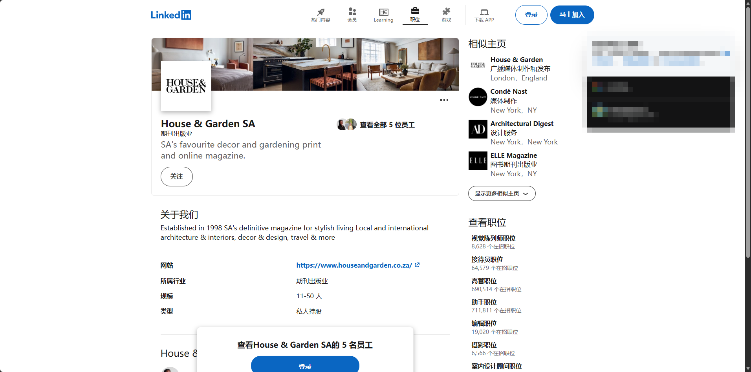Viewport: 751px width, 372px height.
Task: Click the House & Garden SA heading
Action: (x=208, y=124)
